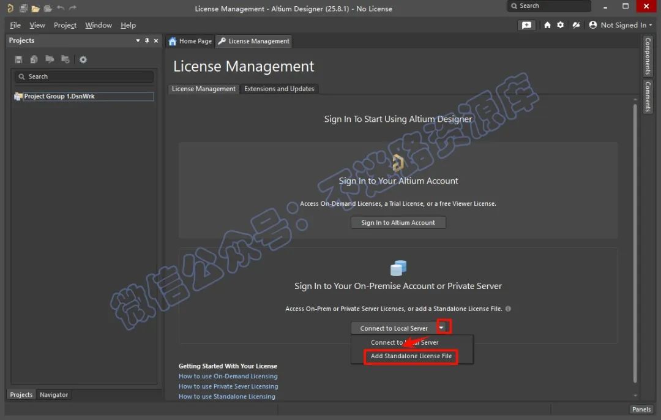
Task: Close the Projects panel
Action: click(156, 41)
